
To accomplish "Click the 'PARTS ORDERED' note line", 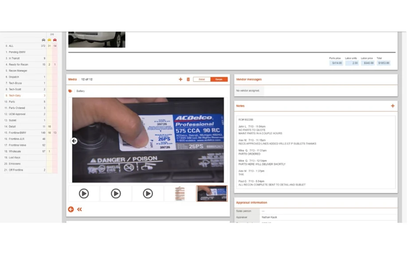I will point(249,154).
